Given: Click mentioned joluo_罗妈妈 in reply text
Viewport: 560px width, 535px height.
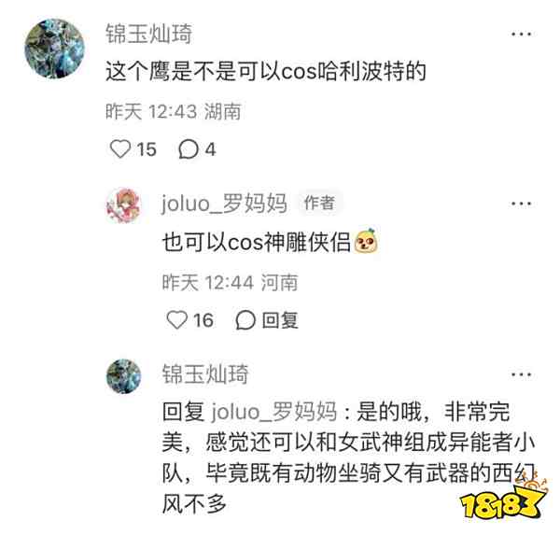Looking at the screenshot, I should [273, 412].
